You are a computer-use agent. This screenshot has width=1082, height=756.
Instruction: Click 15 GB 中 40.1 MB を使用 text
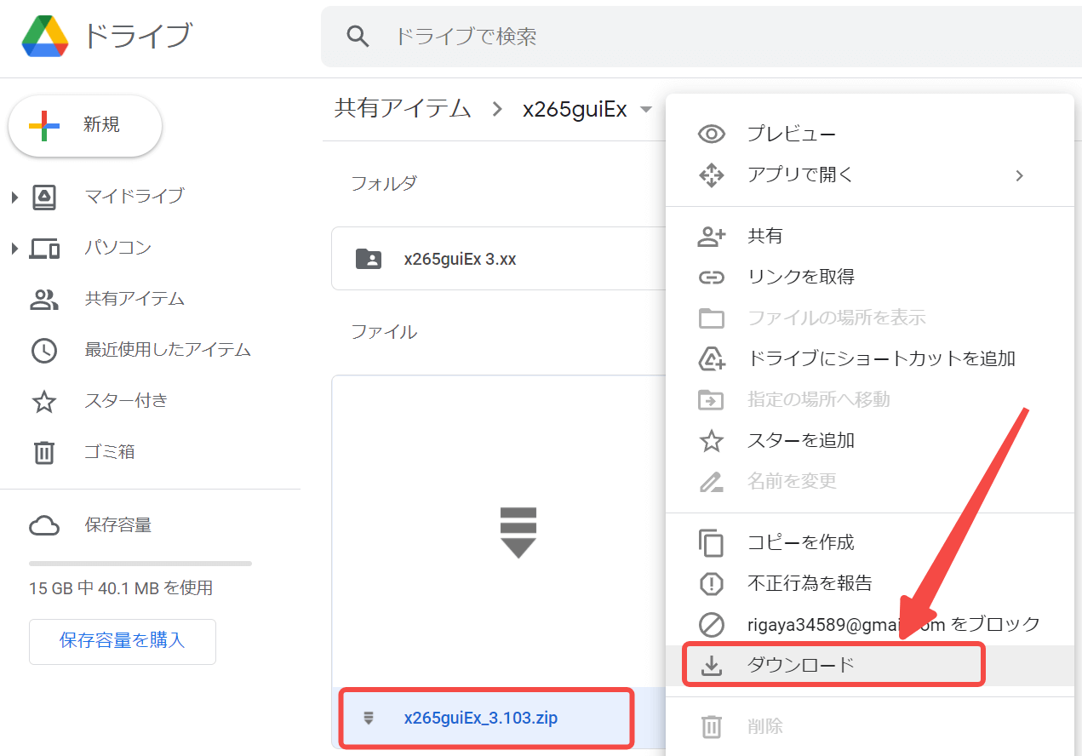(121, 588)
